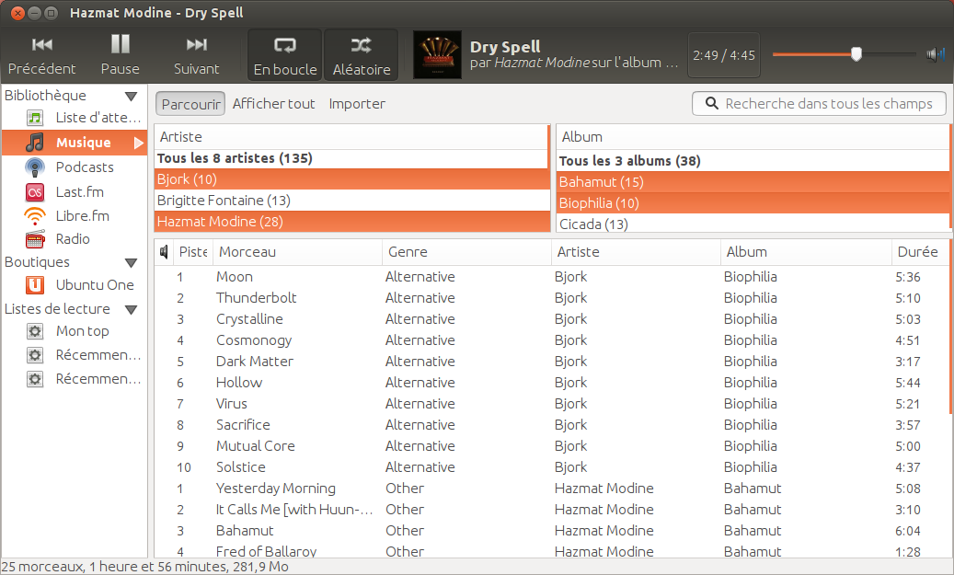Select the track Crystalline

tap(551, 319)
